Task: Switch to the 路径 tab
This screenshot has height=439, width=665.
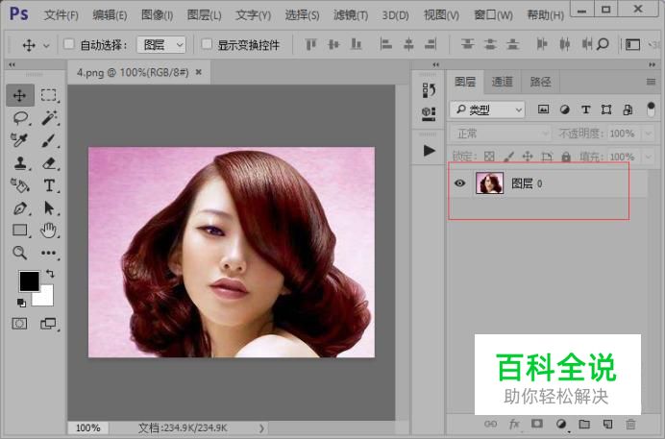Action: 540,82
